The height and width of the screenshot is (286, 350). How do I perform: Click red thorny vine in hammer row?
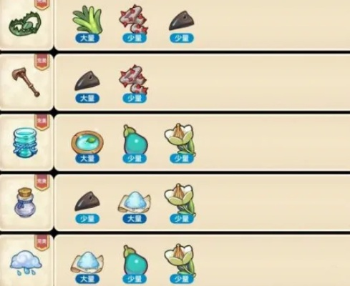[134, 80]
